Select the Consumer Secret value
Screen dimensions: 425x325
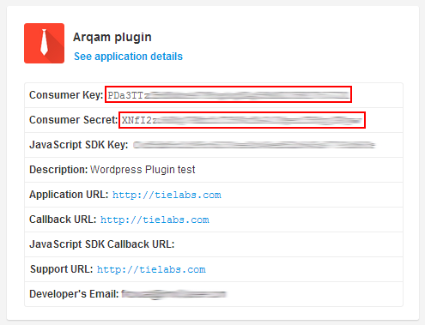tap(242, 120)
